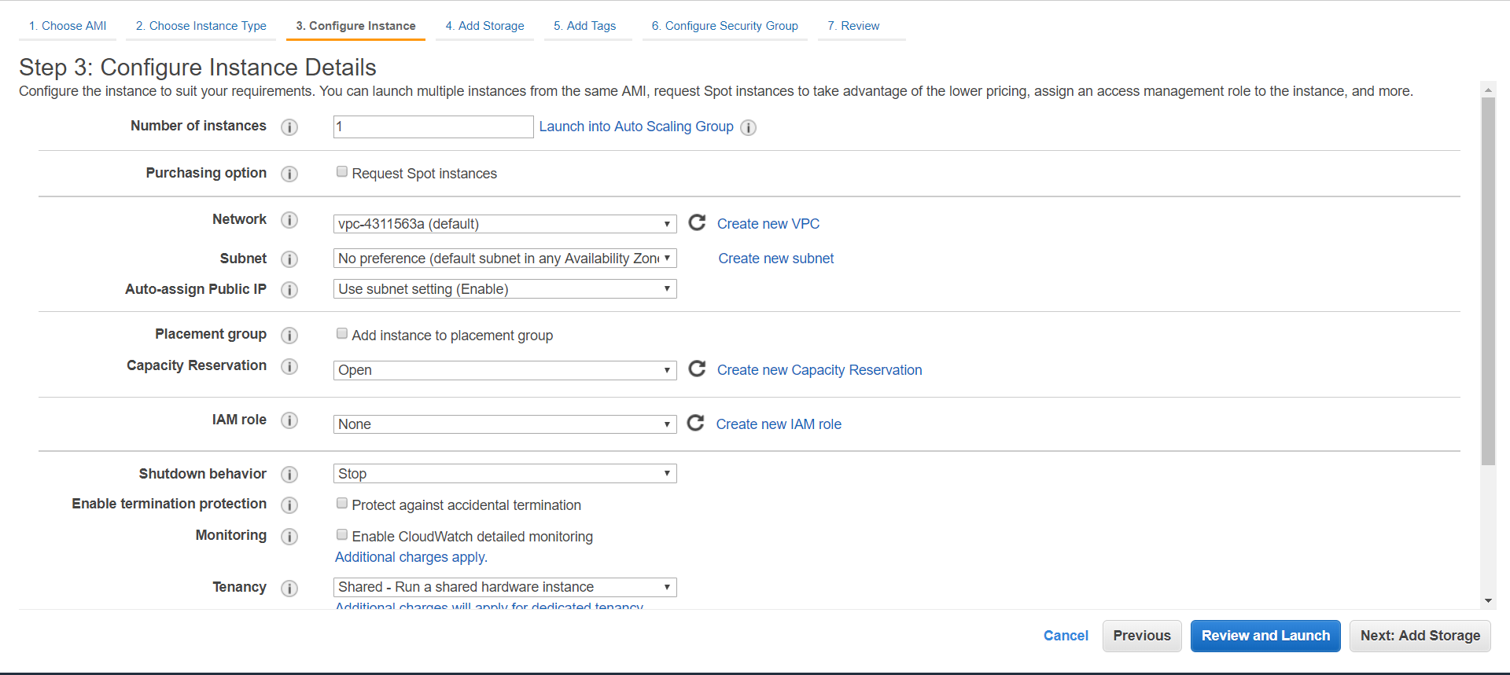This screenshot has width=1510, height=675.
Task: Go to the 4. Add Storage tab
Action: coord(484,26)
